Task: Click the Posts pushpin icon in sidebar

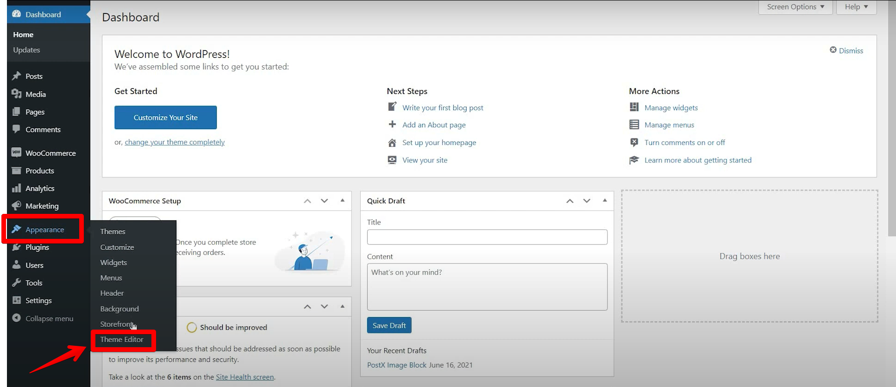Action: (x=17, y=76)
